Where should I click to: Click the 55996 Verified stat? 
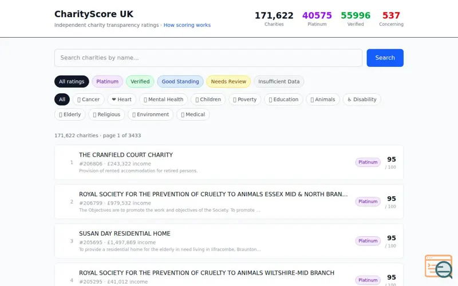(x=356, y=18)
